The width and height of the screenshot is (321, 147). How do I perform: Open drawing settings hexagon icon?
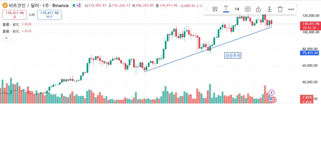pos(248,9)
